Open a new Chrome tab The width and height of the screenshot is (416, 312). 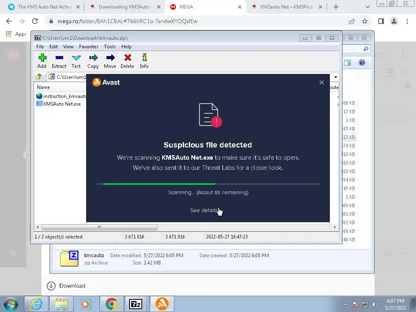(x=336, y=7)
